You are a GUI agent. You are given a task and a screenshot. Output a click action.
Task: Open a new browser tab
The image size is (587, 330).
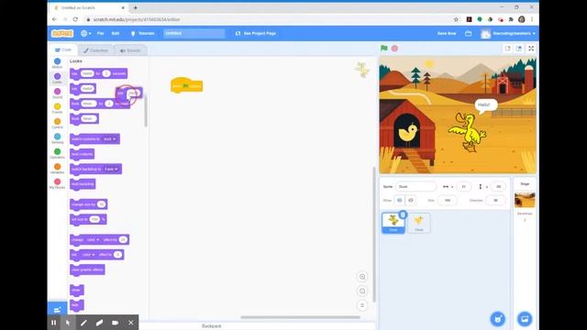click(x=136, y=7)
